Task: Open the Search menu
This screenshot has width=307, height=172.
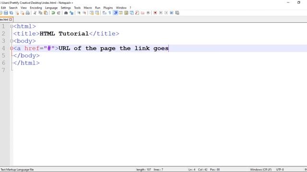Action: [x=13, y=8]
